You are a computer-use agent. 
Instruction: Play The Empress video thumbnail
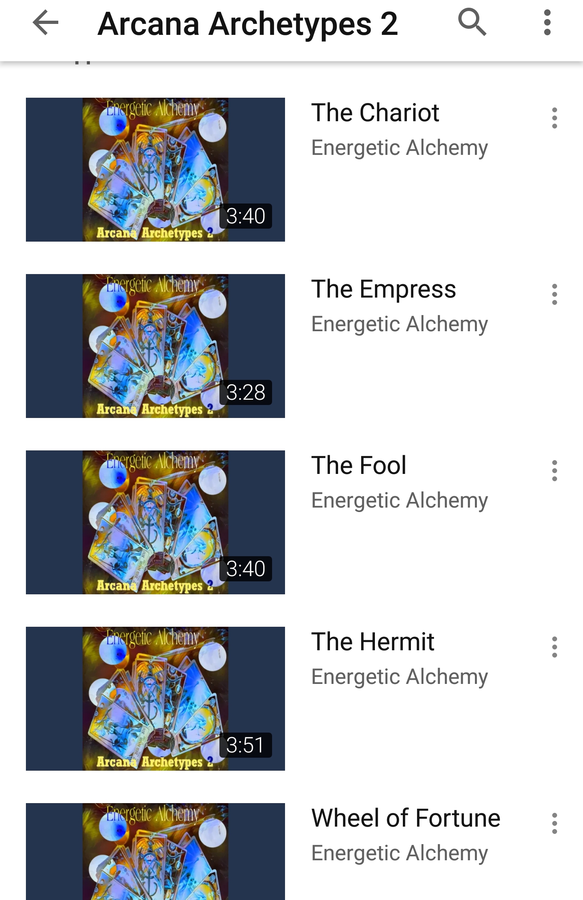155,346
